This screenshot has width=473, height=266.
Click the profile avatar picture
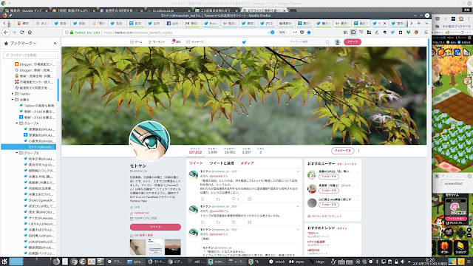pos(149,141)
